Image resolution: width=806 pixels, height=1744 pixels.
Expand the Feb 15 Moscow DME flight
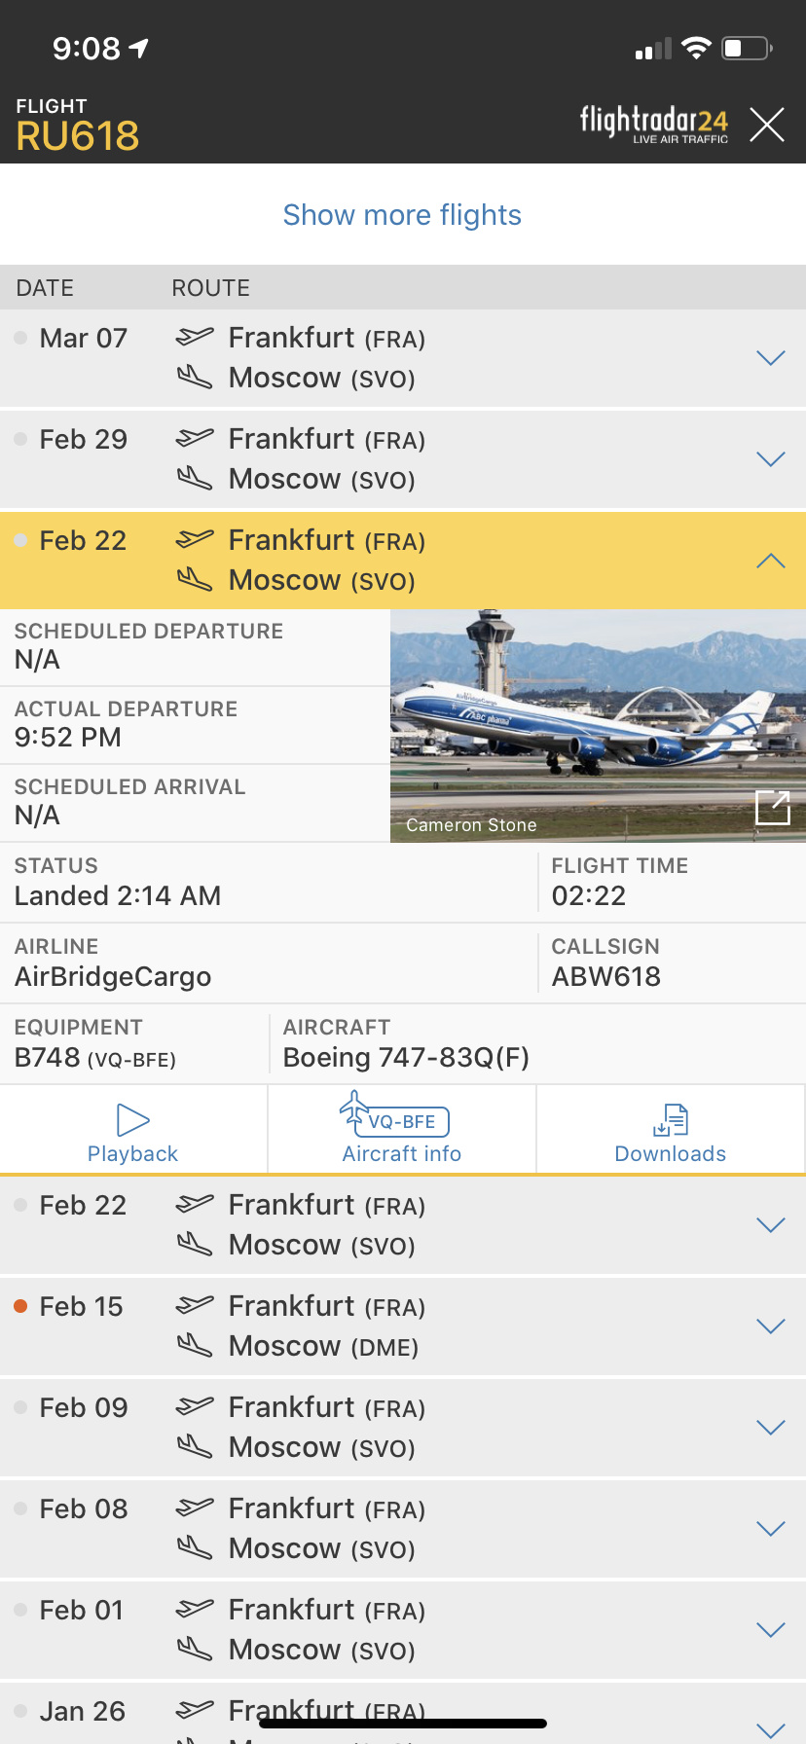click(x=770, y=1326)
